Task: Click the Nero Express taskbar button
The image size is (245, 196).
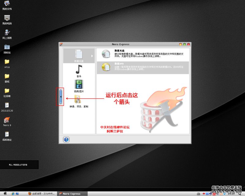Action: tap(72, 194)
